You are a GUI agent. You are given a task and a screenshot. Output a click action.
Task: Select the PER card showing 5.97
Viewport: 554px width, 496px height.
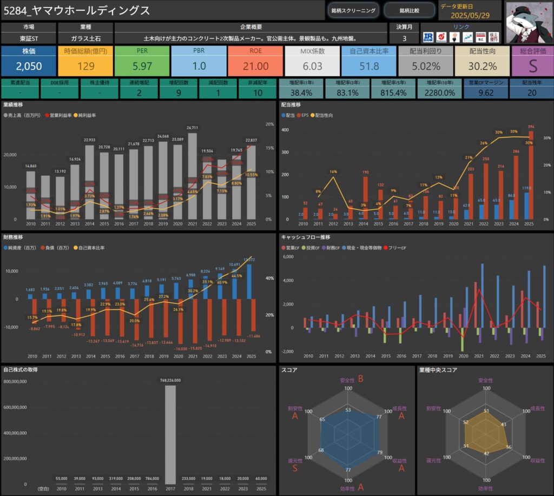(x=142, y=61)
